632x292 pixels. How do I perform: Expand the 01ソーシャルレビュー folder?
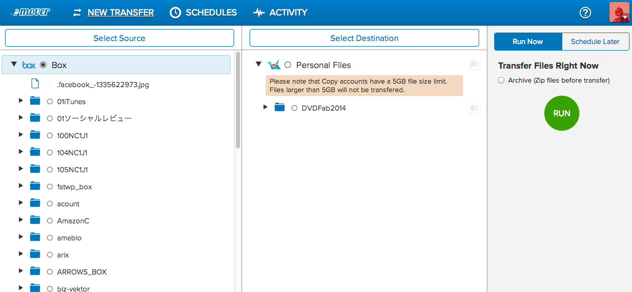(x=21, y=118)
